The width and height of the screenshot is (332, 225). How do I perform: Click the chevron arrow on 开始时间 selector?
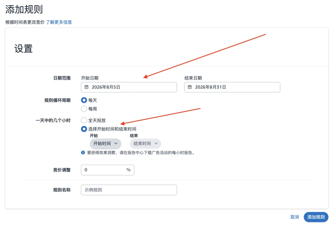(116, 143)
